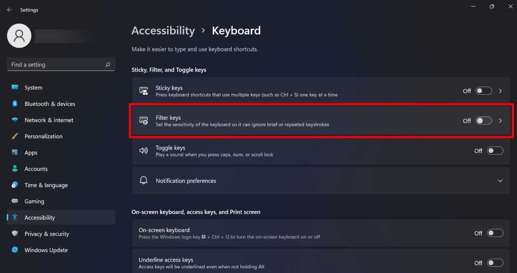Click the Personalization paintbrush icon

point(15,136)
